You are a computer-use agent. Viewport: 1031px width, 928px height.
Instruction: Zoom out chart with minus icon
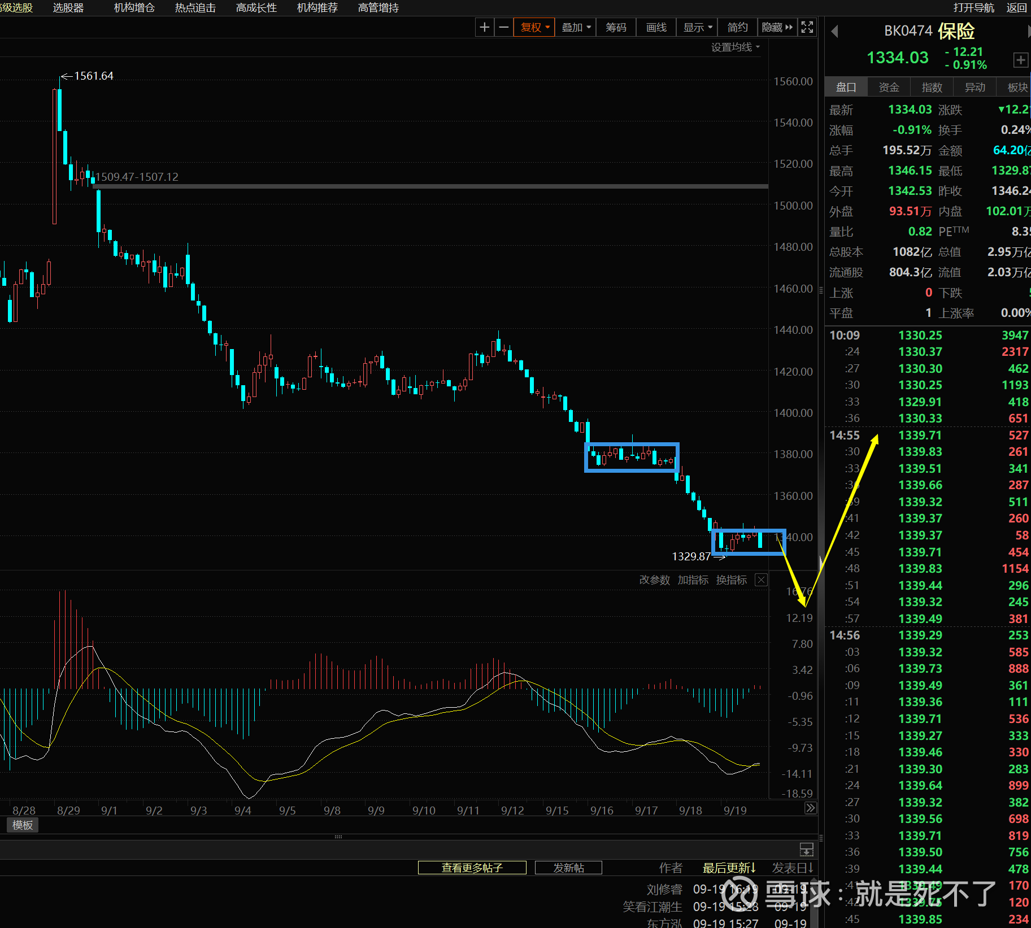point(504,27)
